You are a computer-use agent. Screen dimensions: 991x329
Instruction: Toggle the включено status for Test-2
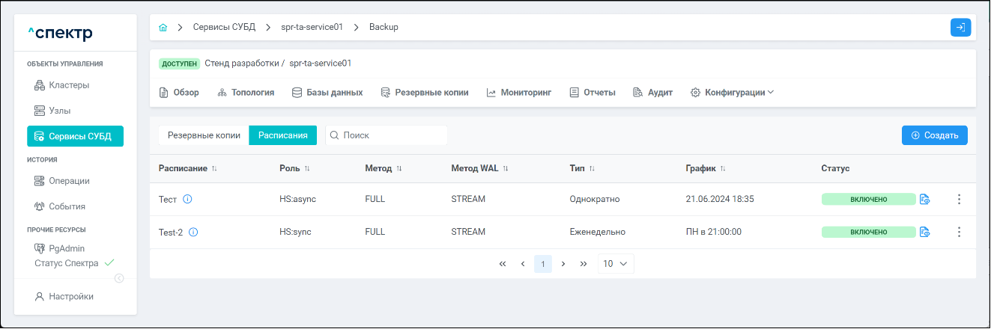point(868,233)
